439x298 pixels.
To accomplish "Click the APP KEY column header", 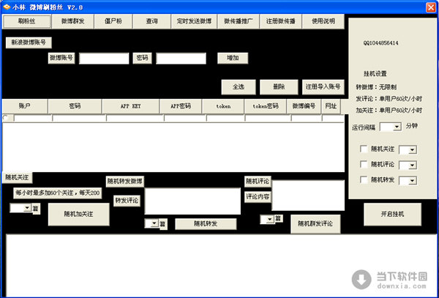I will tap(131, 106).
